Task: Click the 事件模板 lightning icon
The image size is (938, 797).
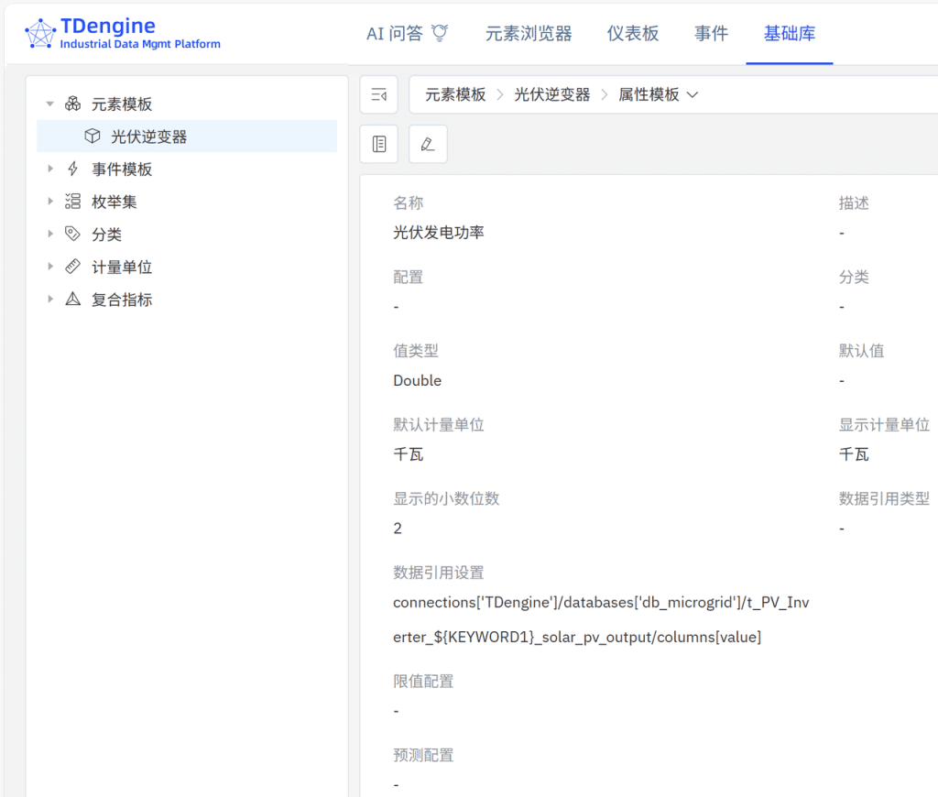Action: point(72,169)
